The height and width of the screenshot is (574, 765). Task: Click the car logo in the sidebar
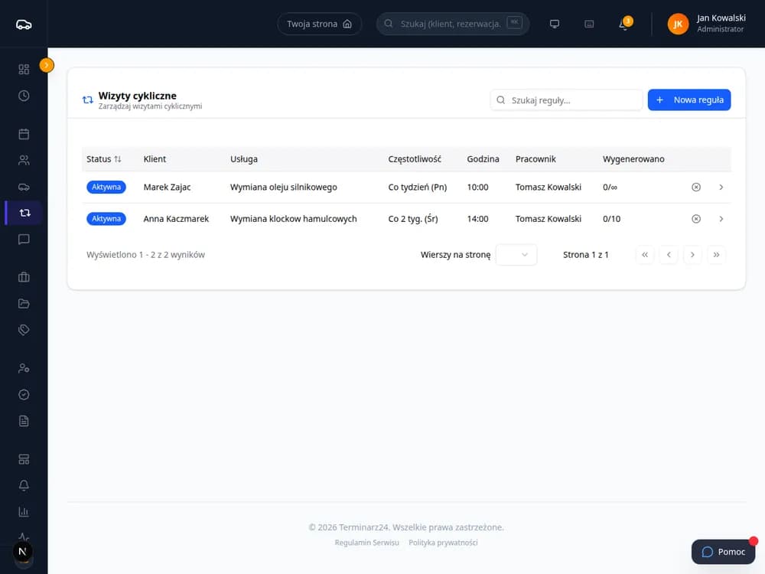[24, 24]
